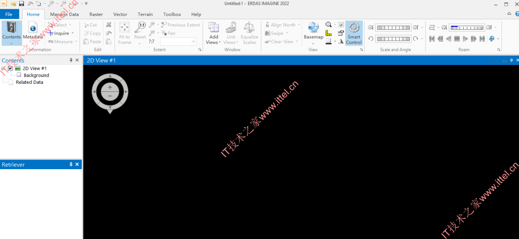The width and height of the screenshot is (519, 239).
Task: Expand the Inquire dropdown arrow
Action: point(73,33)
